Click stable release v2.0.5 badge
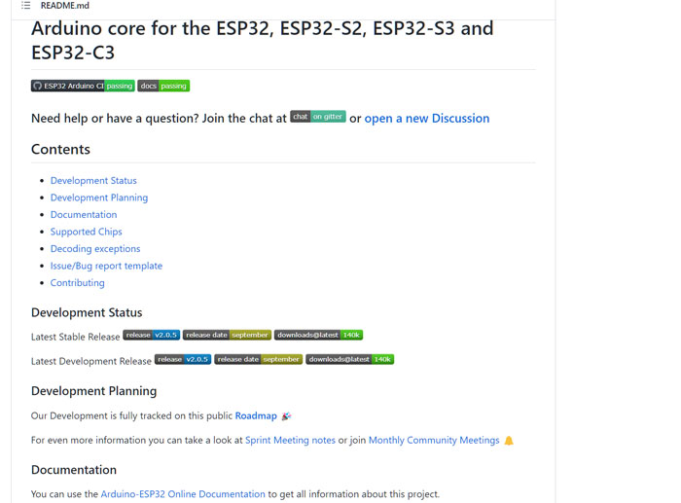Viewport: 681px width, 503px height. pyautogui.click(x=151, y=335)
